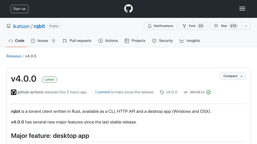Click the Latest release badge
The width and height of the screenshot is (257, 144).
pos(49,79)
